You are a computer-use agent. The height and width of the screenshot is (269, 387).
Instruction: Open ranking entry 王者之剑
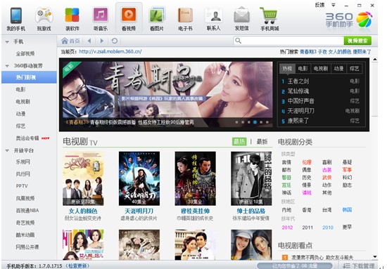pyautogui.click(x=298, y=81)
